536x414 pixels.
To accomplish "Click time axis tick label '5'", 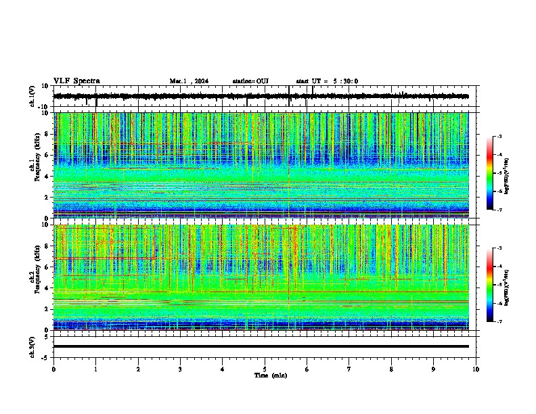I will [265, 369].
